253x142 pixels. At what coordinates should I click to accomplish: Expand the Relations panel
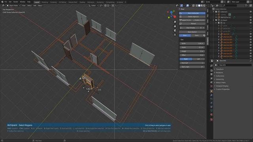(219, 73)
